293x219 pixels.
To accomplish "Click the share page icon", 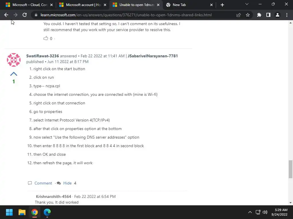I will point(239,15).
